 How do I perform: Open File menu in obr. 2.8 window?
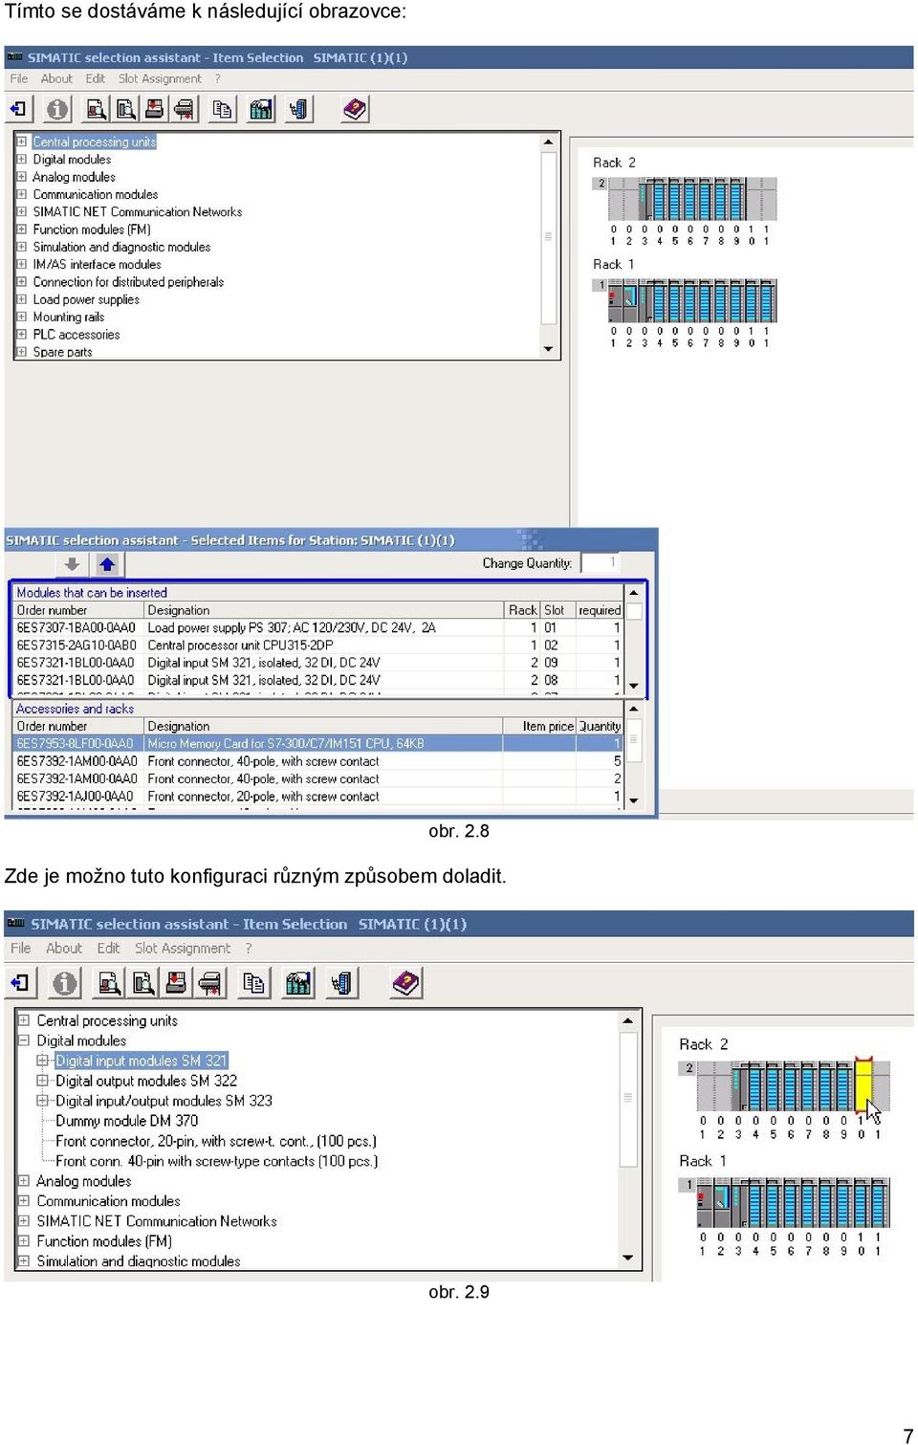[x=19, y=78]
